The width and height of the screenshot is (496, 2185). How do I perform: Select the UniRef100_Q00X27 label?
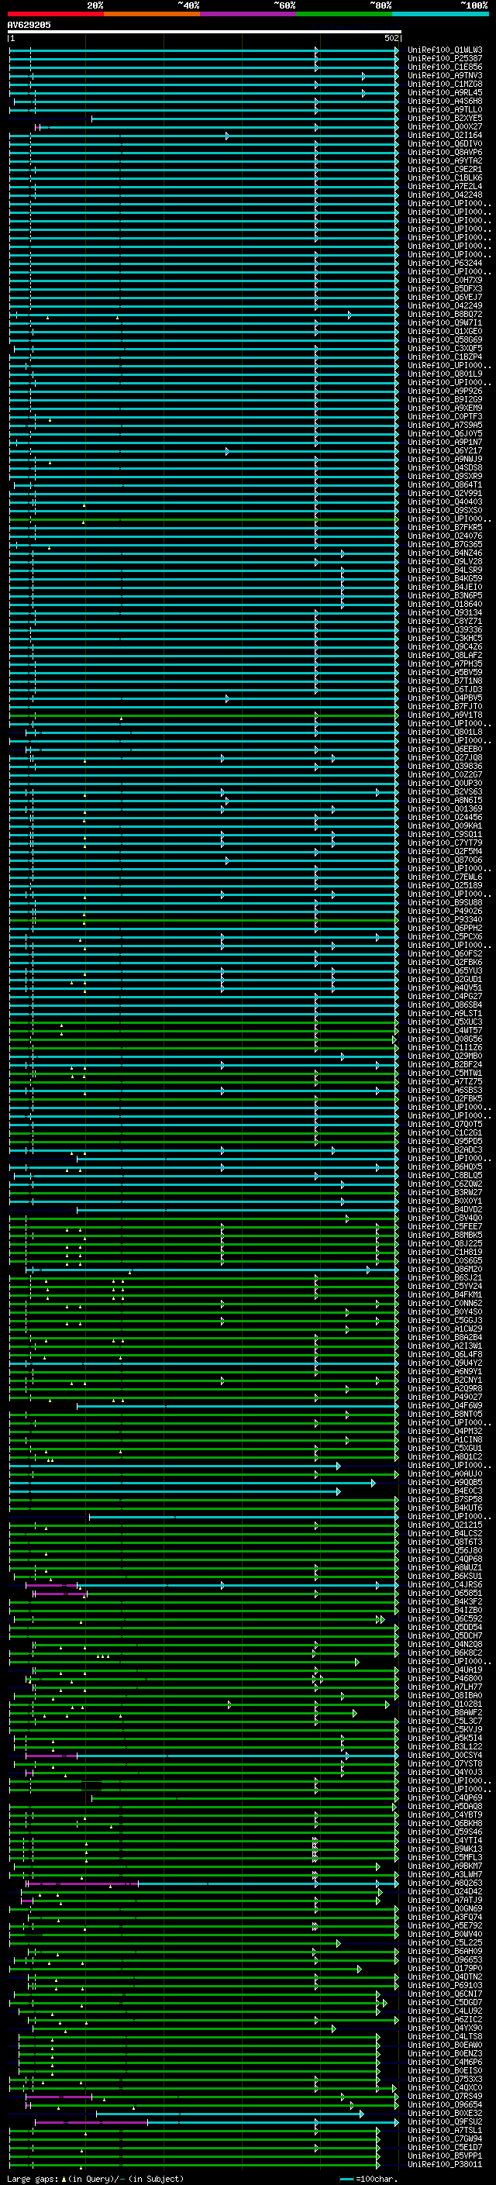click(445, 126)
